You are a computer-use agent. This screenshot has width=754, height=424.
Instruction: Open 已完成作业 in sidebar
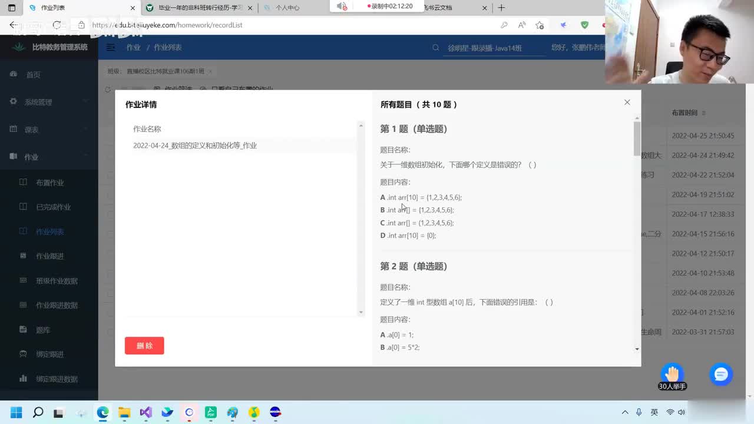tap(53, 207)
